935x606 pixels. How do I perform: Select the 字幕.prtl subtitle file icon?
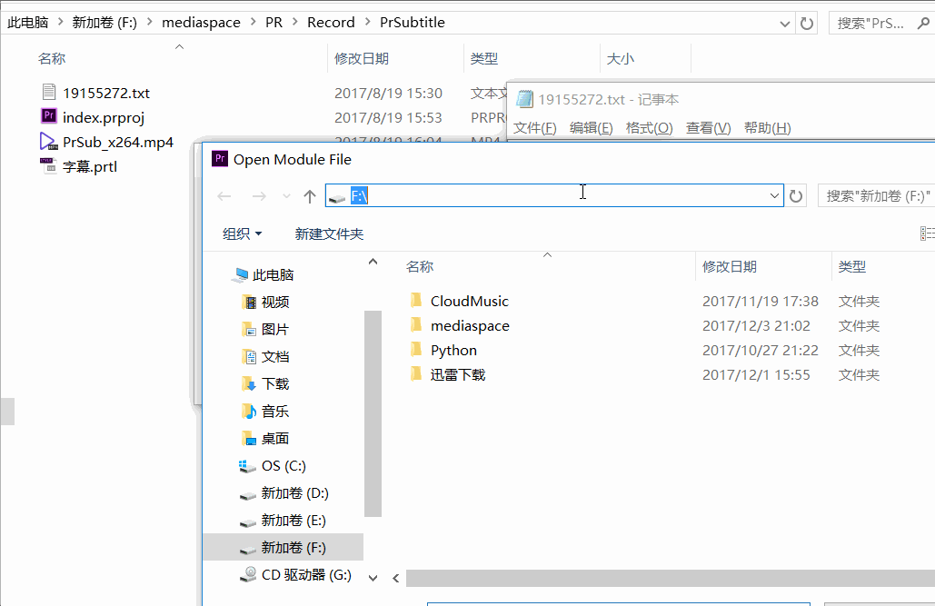click(47, 166)
